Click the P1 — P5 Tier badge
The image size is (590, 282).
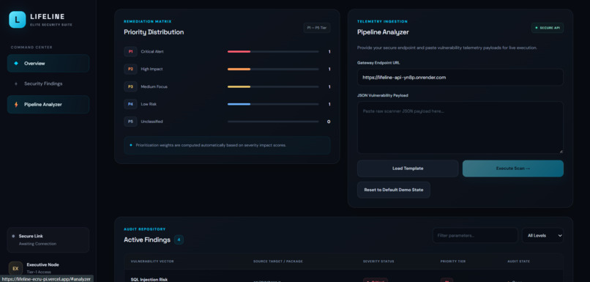(317, 28)
